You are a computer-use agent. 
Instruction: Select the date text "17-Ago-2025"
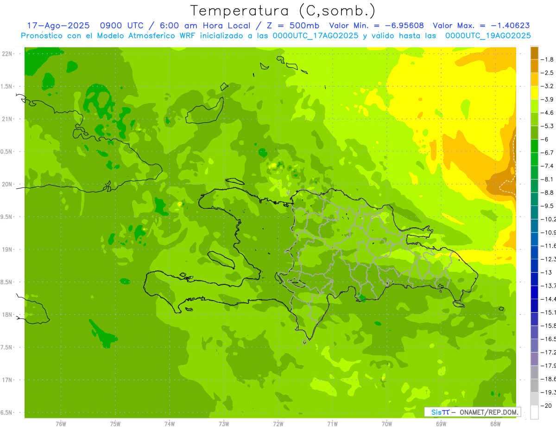58,26
